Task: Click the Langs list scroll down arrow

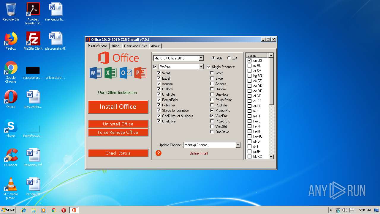Action: coord(271,157)
